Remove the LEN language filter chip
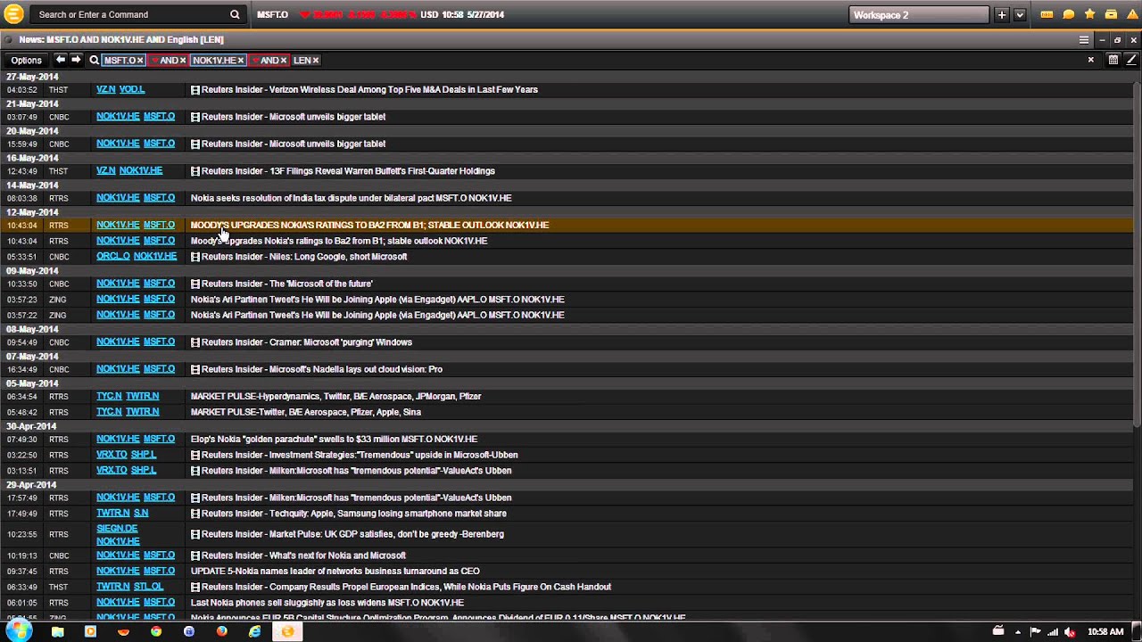Image resolution: width=1142 pixels, height=642 pixels. tap(316, 60)
